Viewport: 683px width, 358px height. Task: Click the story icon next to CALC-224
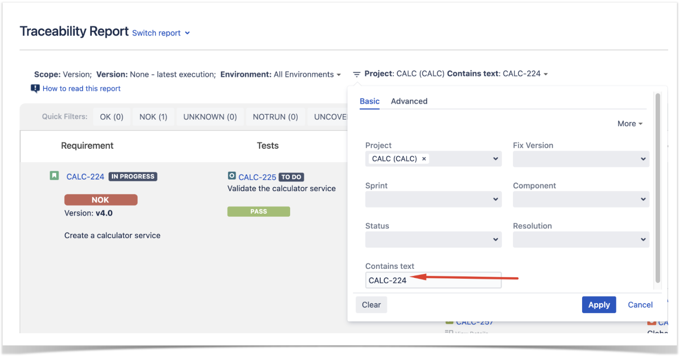54,175
